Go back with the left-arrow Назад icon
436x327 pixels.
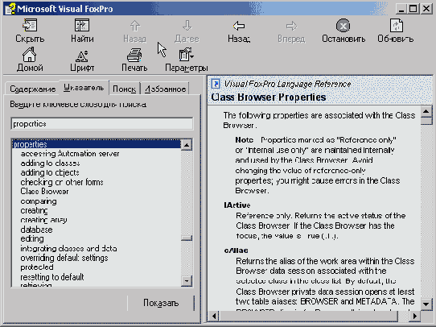point(239,26)
